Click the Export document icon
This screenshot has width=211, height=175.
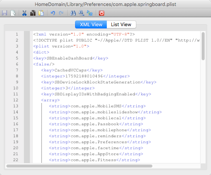pos(13,13)
